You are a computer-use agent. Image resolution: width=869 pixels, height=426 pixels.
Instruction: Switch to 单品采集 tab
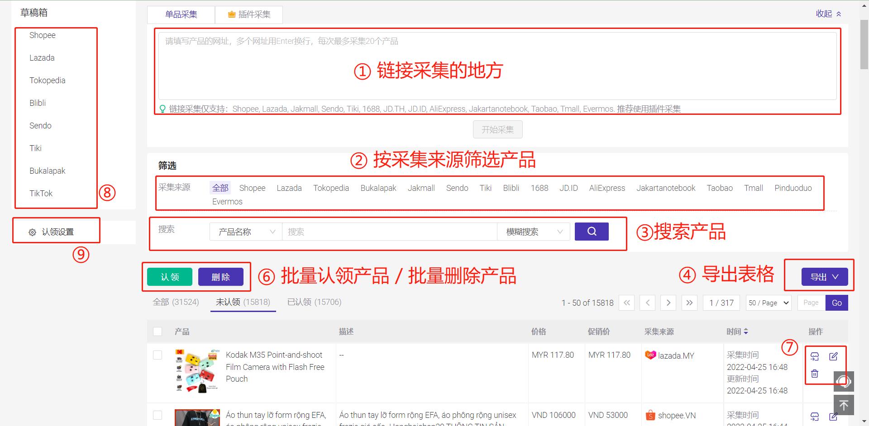[x=181, y=14]
